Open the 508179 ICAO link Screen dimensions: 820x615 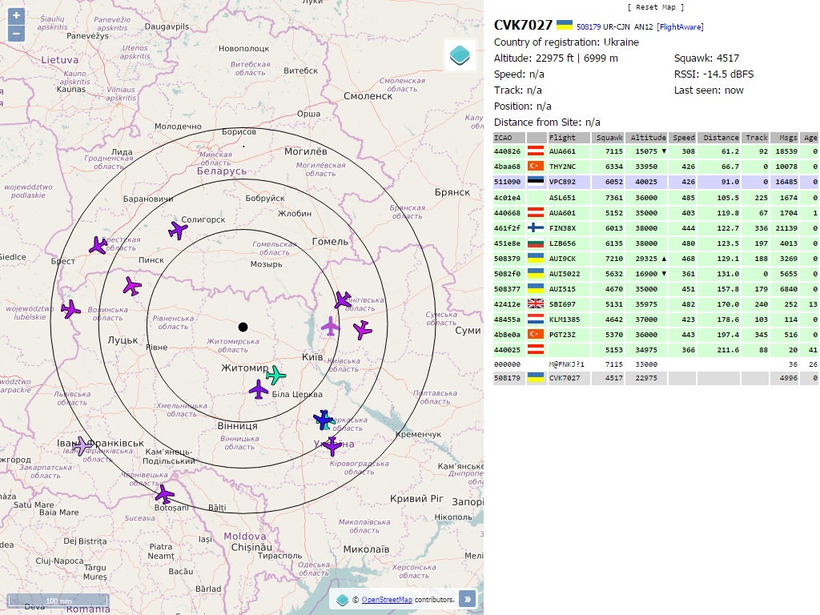588,26
